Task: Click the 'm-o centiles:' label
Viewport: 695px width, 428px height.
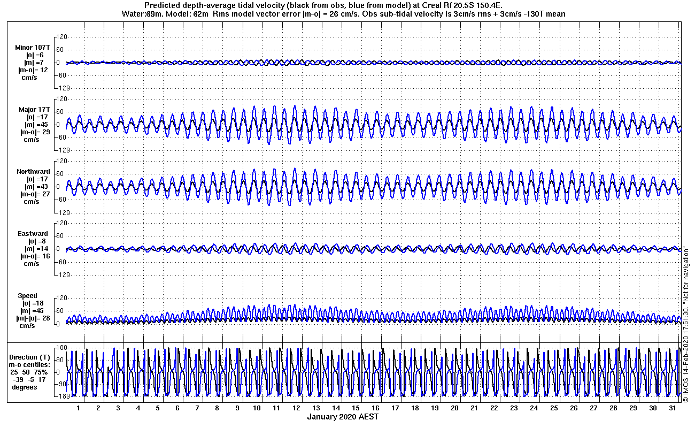Action: pyautogui.click(x=30, y=364)
